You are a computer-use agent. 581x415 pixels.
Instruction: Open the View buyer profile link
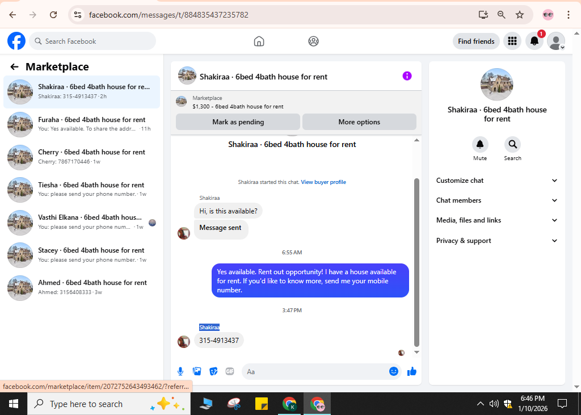pos(323,182)
